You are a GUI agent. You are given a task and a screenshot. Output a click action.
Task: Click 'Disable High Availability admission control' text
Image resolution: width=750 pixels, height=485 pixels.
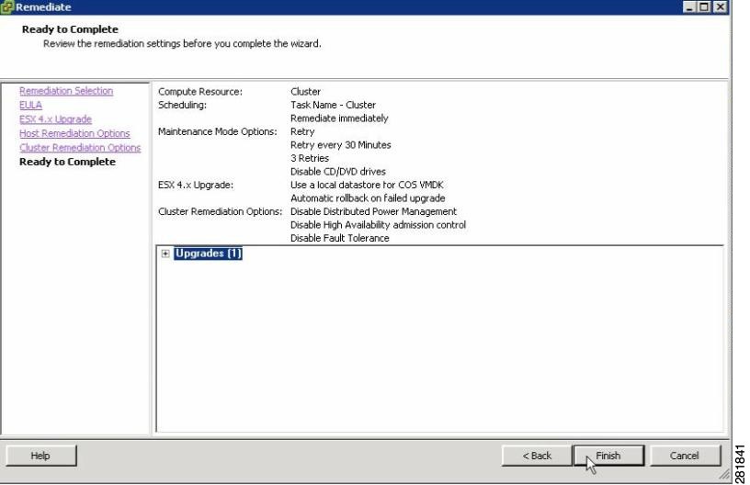pos(378,225)
